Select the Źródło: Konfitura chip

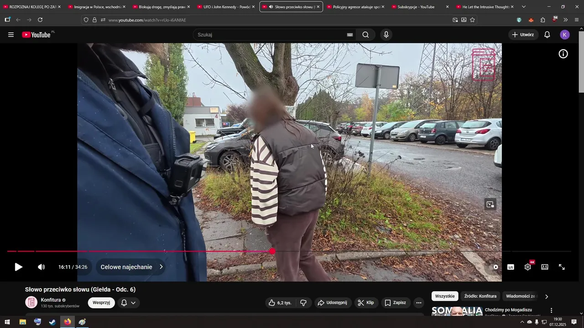[480, 296]
